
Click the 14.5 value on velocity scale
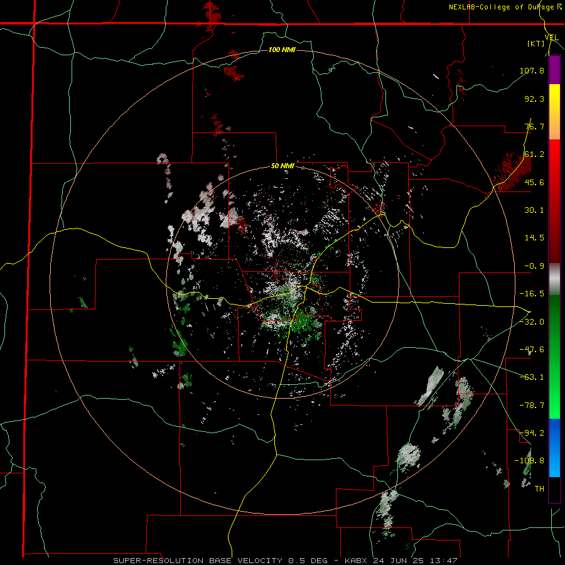[534, 238]
